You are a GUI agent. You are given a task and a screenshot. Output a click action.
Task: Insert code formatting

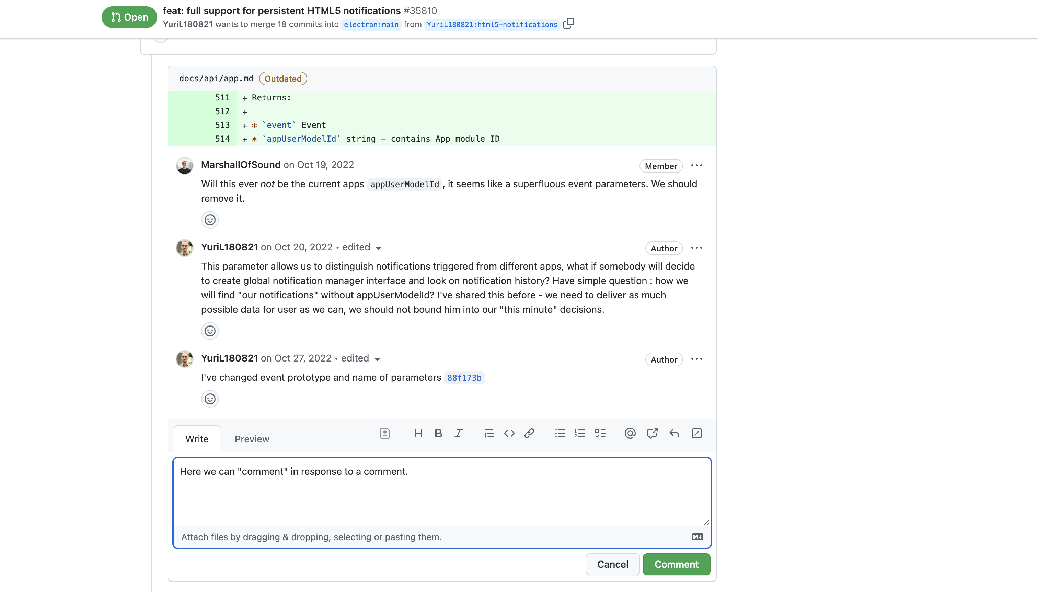pyautogui.click(x=509, y=434)
